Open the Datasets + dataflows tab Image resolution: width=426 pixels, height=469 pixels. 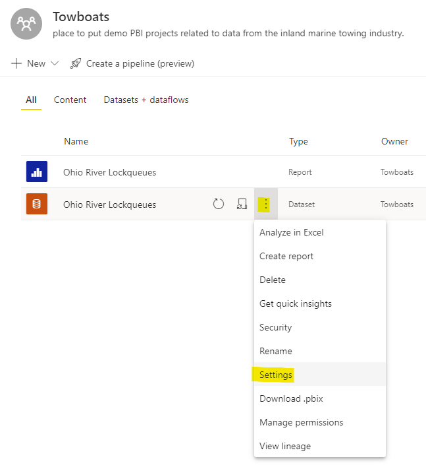pyautogui.click(x=146, y=100)
